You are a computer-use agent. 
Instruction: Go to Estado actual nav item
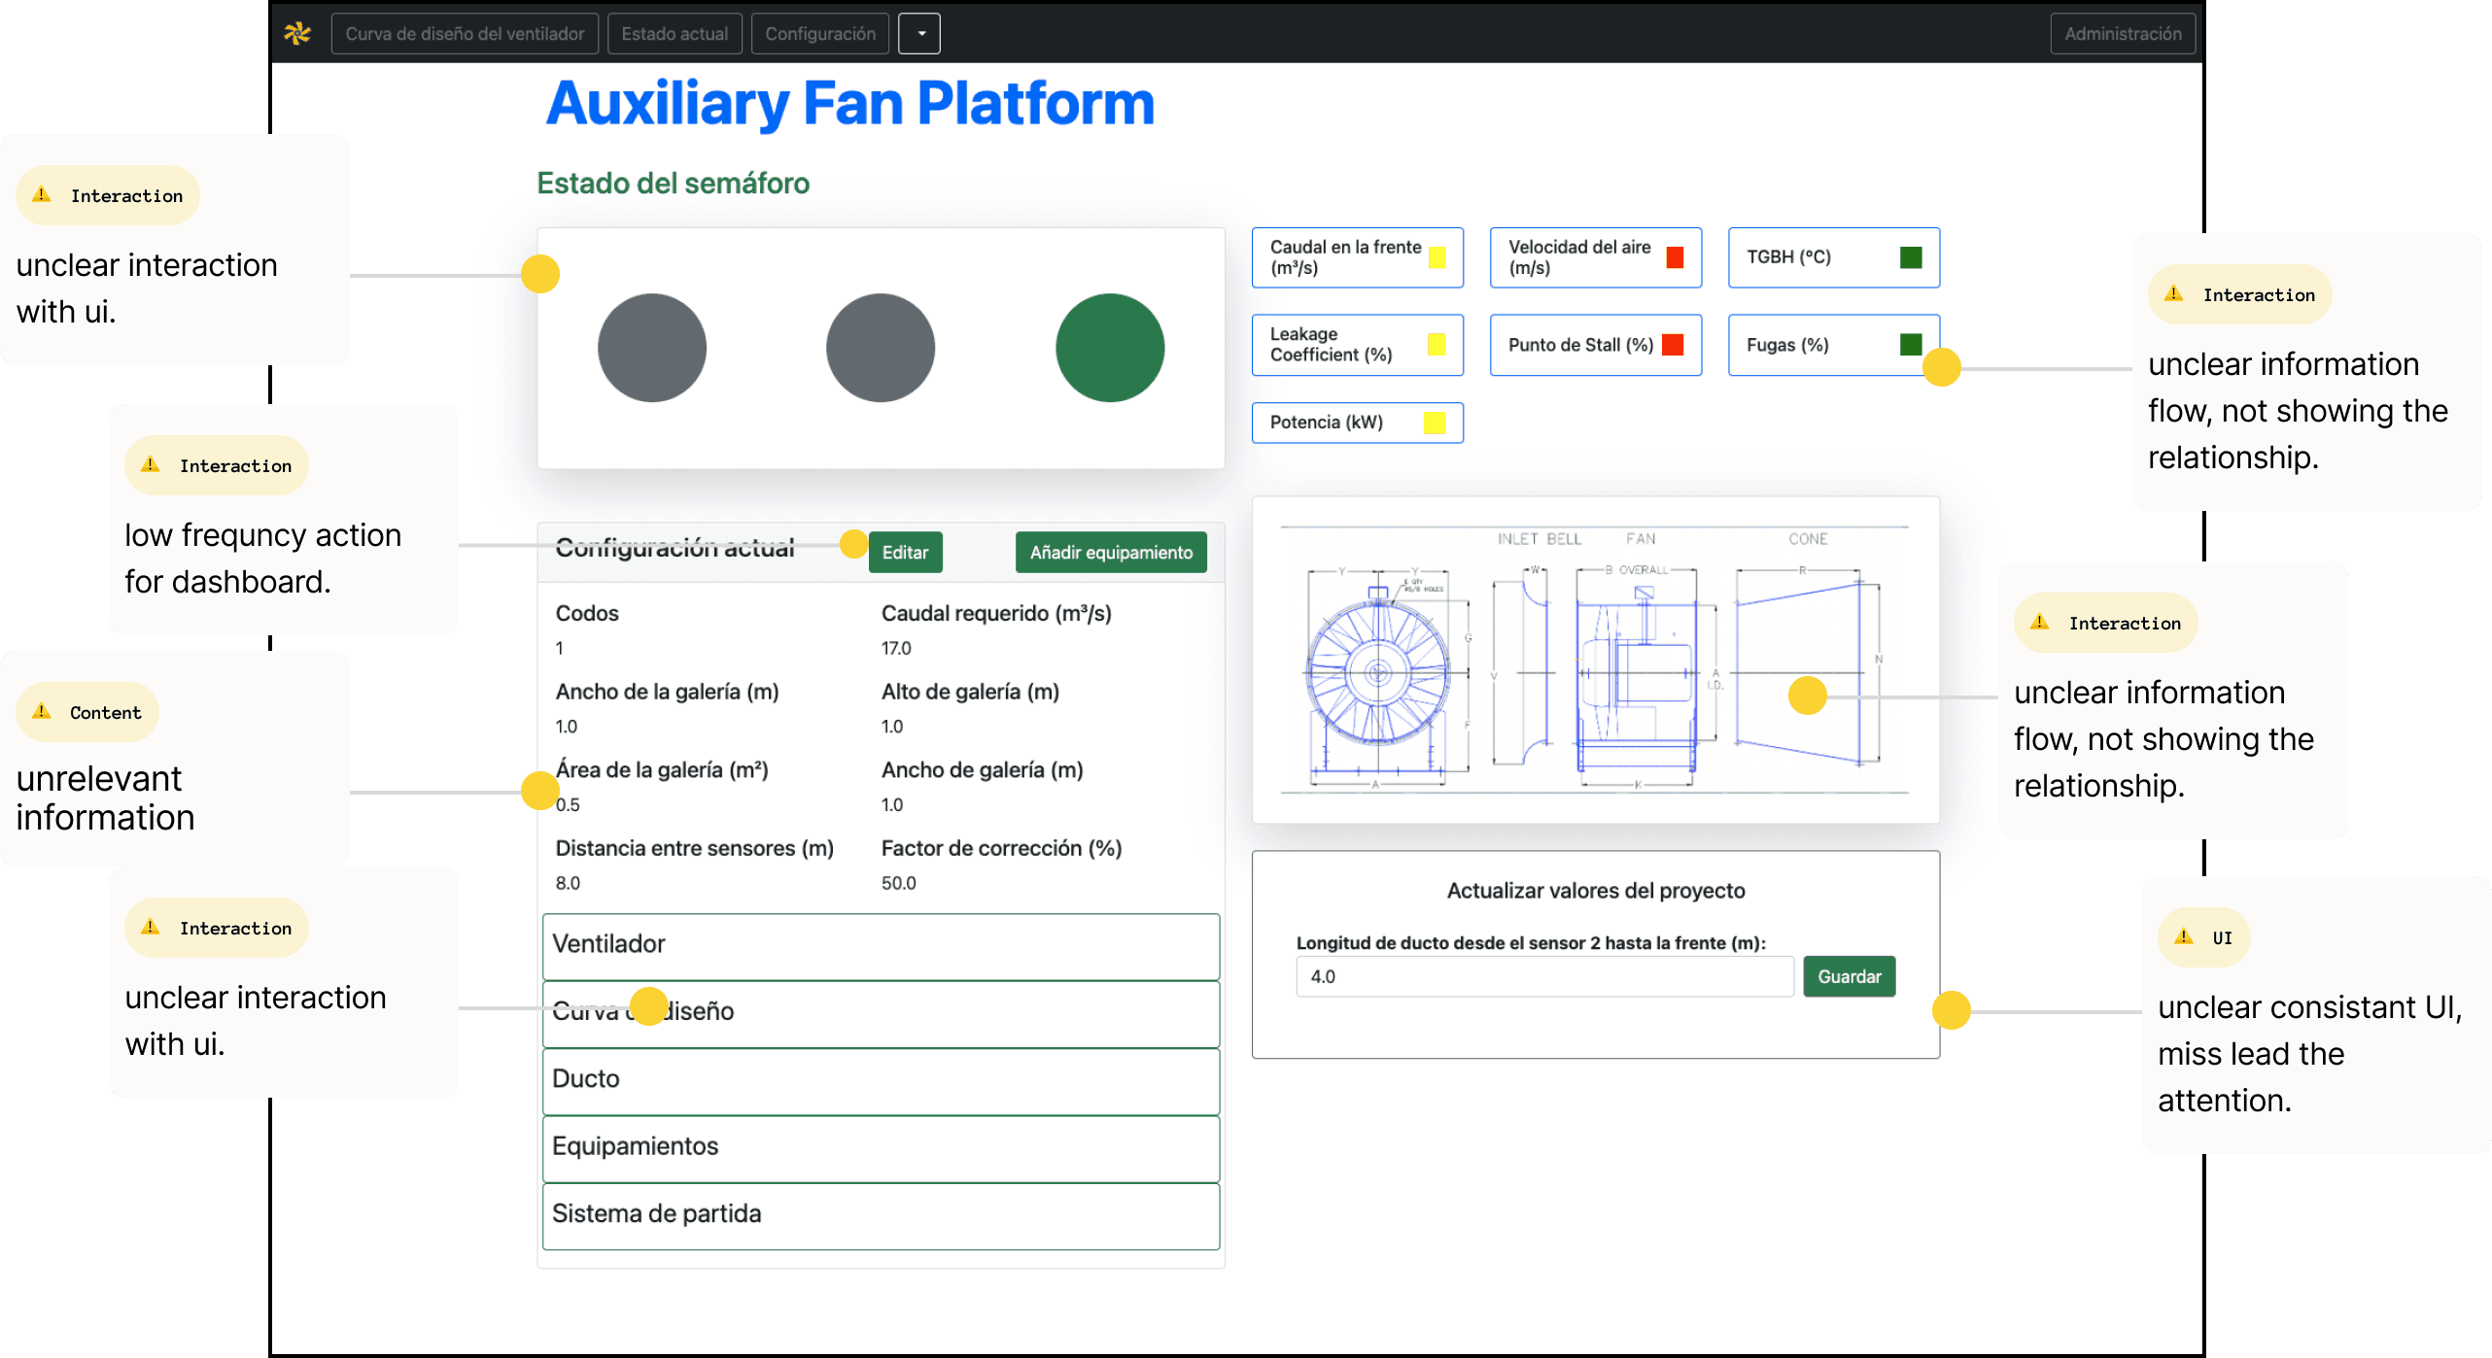coord(675,34)
